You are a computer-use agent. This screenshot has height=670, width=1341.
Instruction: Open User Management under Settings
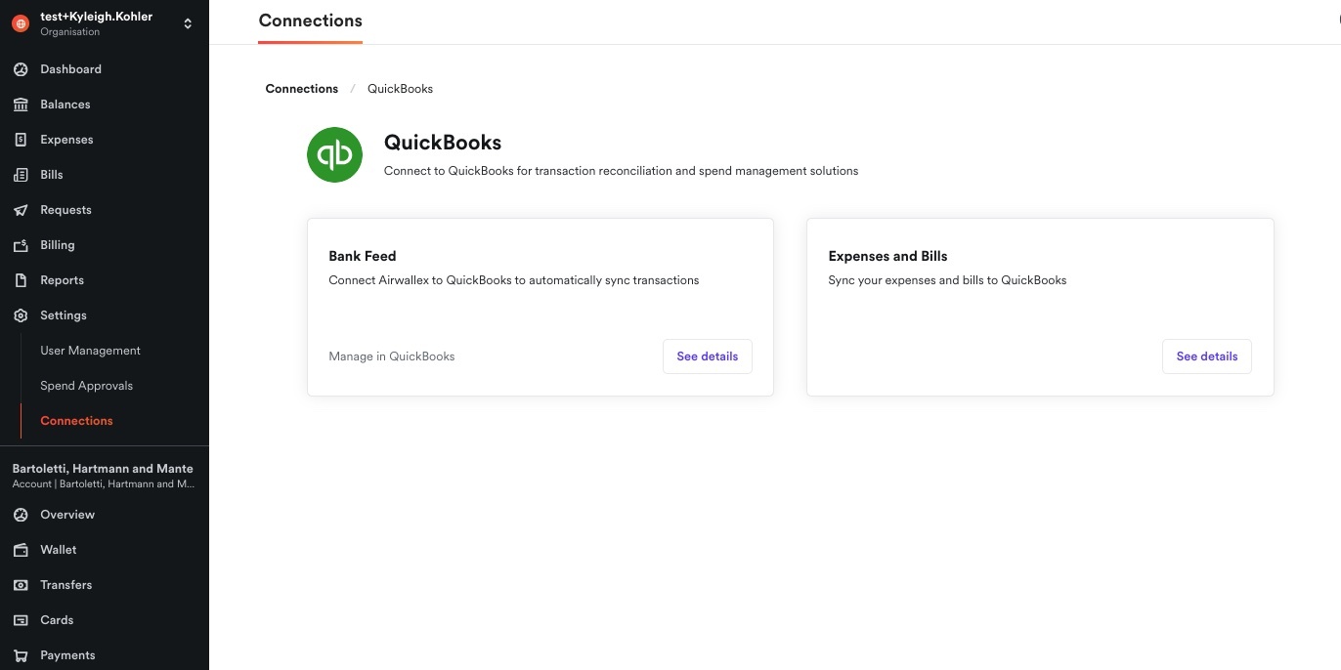[x=90, y=351]
